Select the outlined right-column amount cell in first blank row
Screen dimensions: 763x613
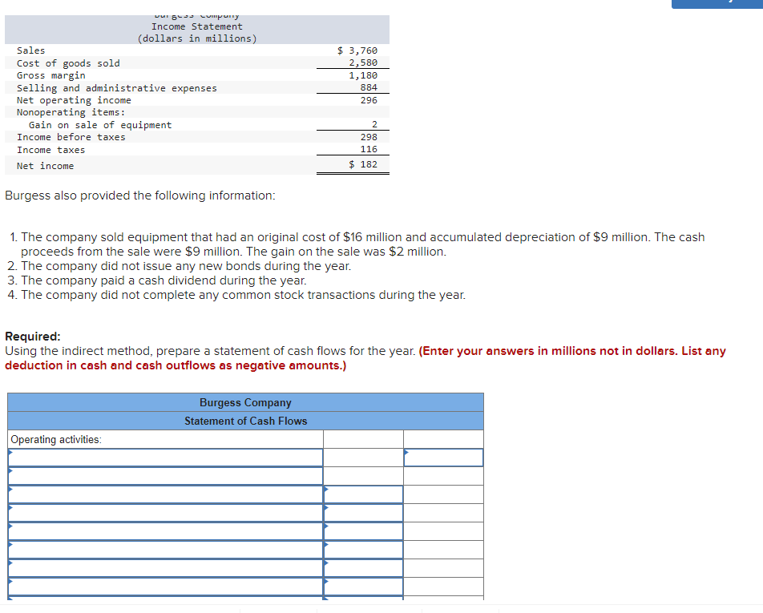click(443, 458)
